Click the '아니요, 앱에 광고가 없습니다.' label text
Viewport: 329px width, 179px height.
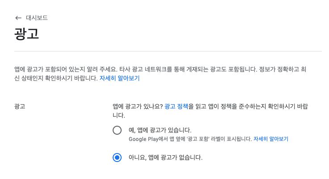click(x=165, y=158)
